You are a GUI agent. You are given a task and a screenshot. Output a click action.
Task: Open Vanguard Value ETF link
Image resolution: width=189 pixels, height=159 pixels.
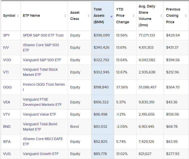(x=40, y=114)
